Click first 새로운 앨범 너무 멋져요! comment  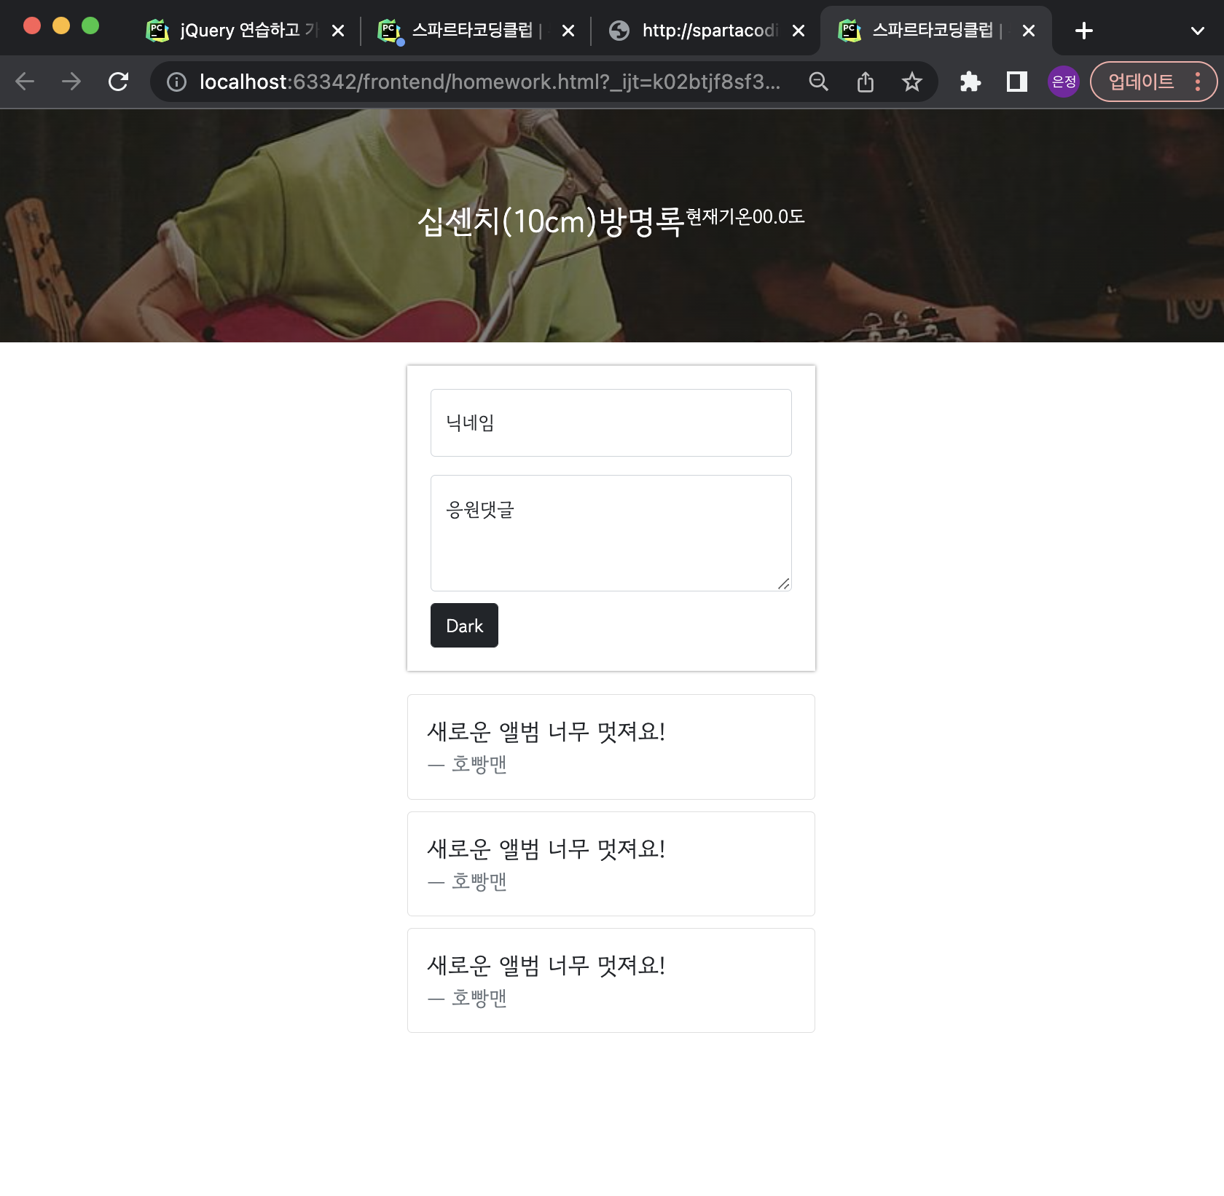click(546, 731)
